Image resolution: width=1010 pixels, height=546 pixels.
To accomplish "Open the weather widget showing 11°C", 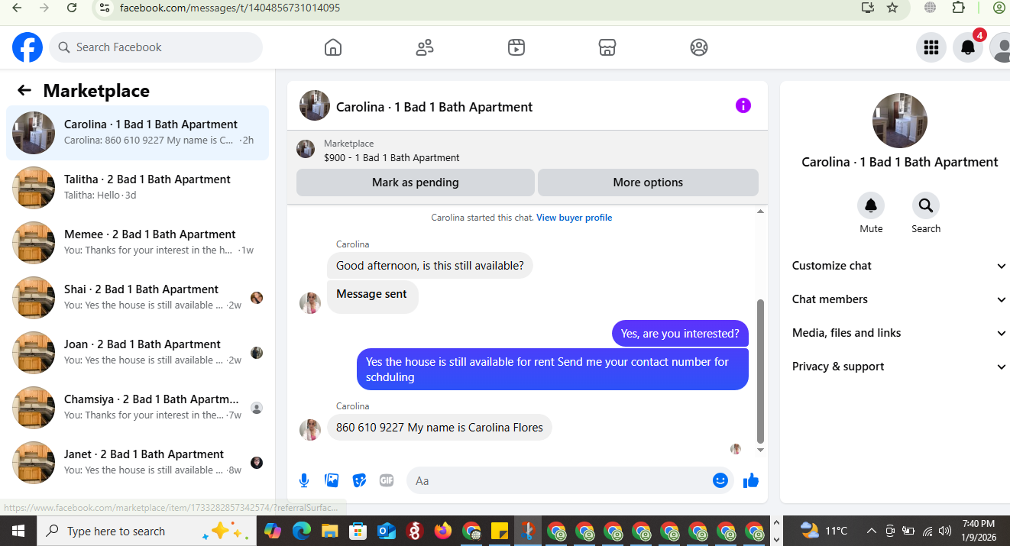I will click(x=824, y=531).
